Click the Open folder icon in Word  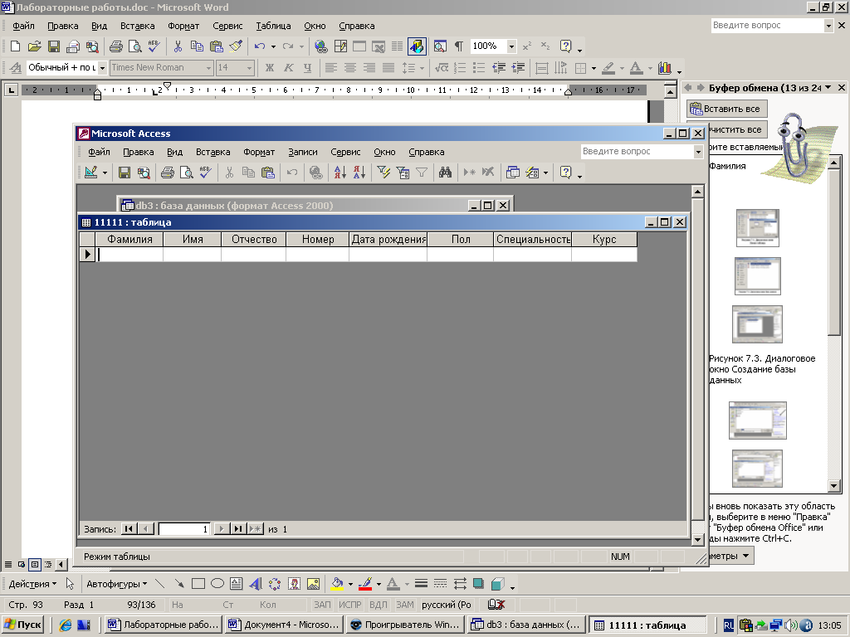point(34,46)
